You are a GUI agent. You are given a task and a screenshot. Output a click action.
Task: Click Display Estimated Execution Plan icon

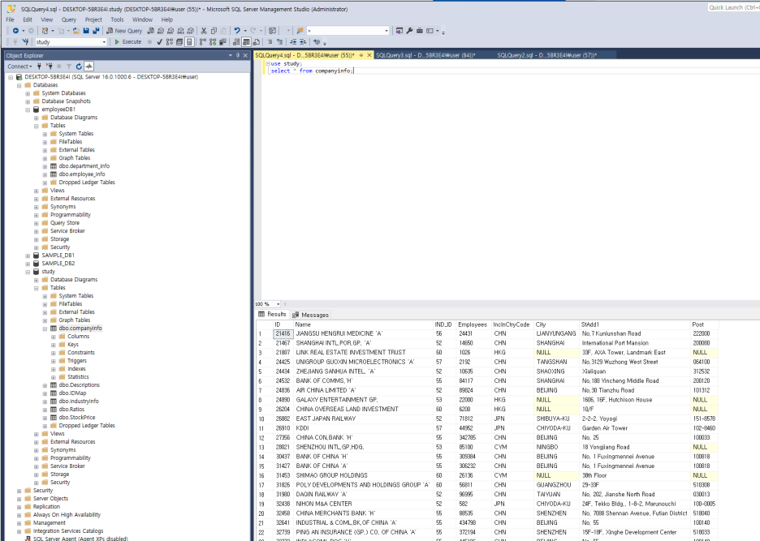point(170,42)
